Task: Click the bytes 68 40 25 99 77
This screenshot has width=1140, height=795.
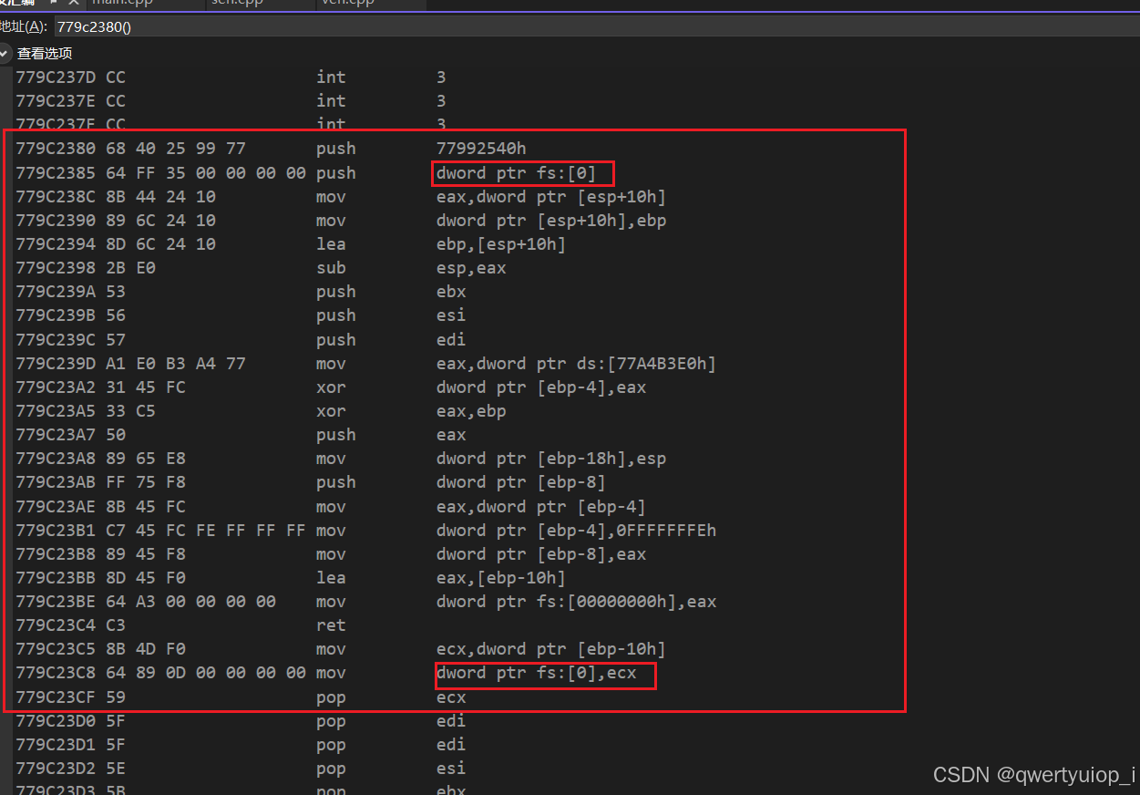Action: pos(175,149)
